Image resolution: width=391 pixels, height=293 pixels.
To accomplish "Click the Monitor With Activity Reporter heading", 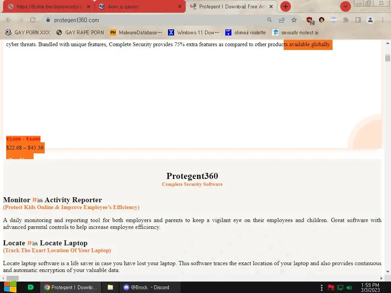I will 52,200.
